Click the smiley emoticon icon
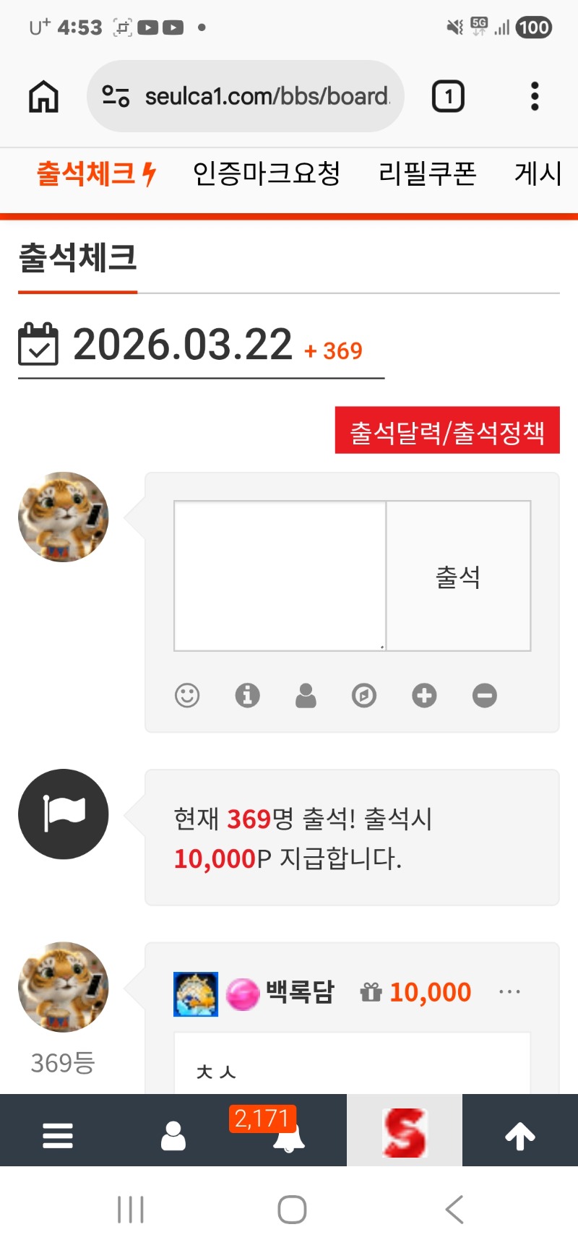578x1253 pixels. pyautogui.click(x=187, y=695)
